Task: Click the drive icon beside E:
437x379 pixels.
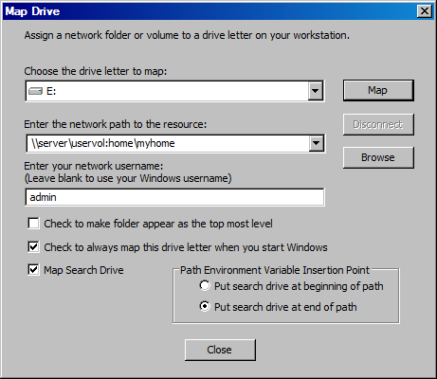Action: click(x=35, y=91)
